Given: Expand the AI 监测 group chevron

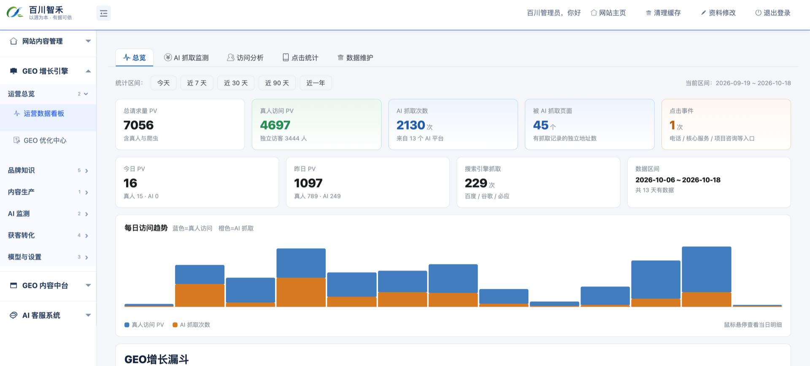Looking at the screenshot, I should 86,214.
